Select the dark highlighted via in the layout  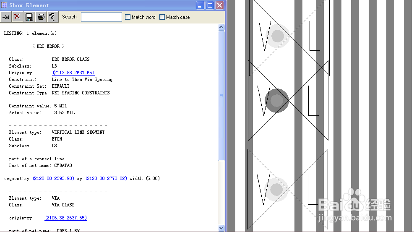(277, 101)
